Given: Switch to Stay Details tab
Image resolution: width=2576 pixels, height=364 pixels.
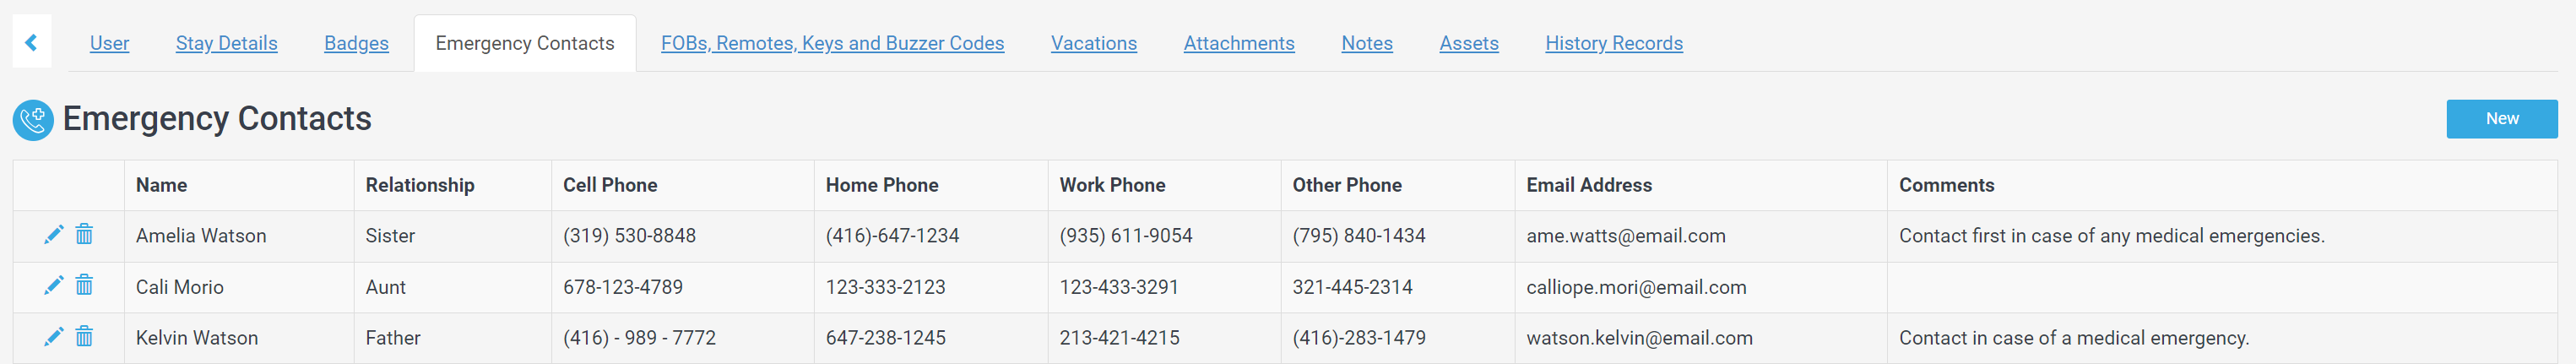Looking at the screenshot, I should pyautogui.click(x=226, y=43).
